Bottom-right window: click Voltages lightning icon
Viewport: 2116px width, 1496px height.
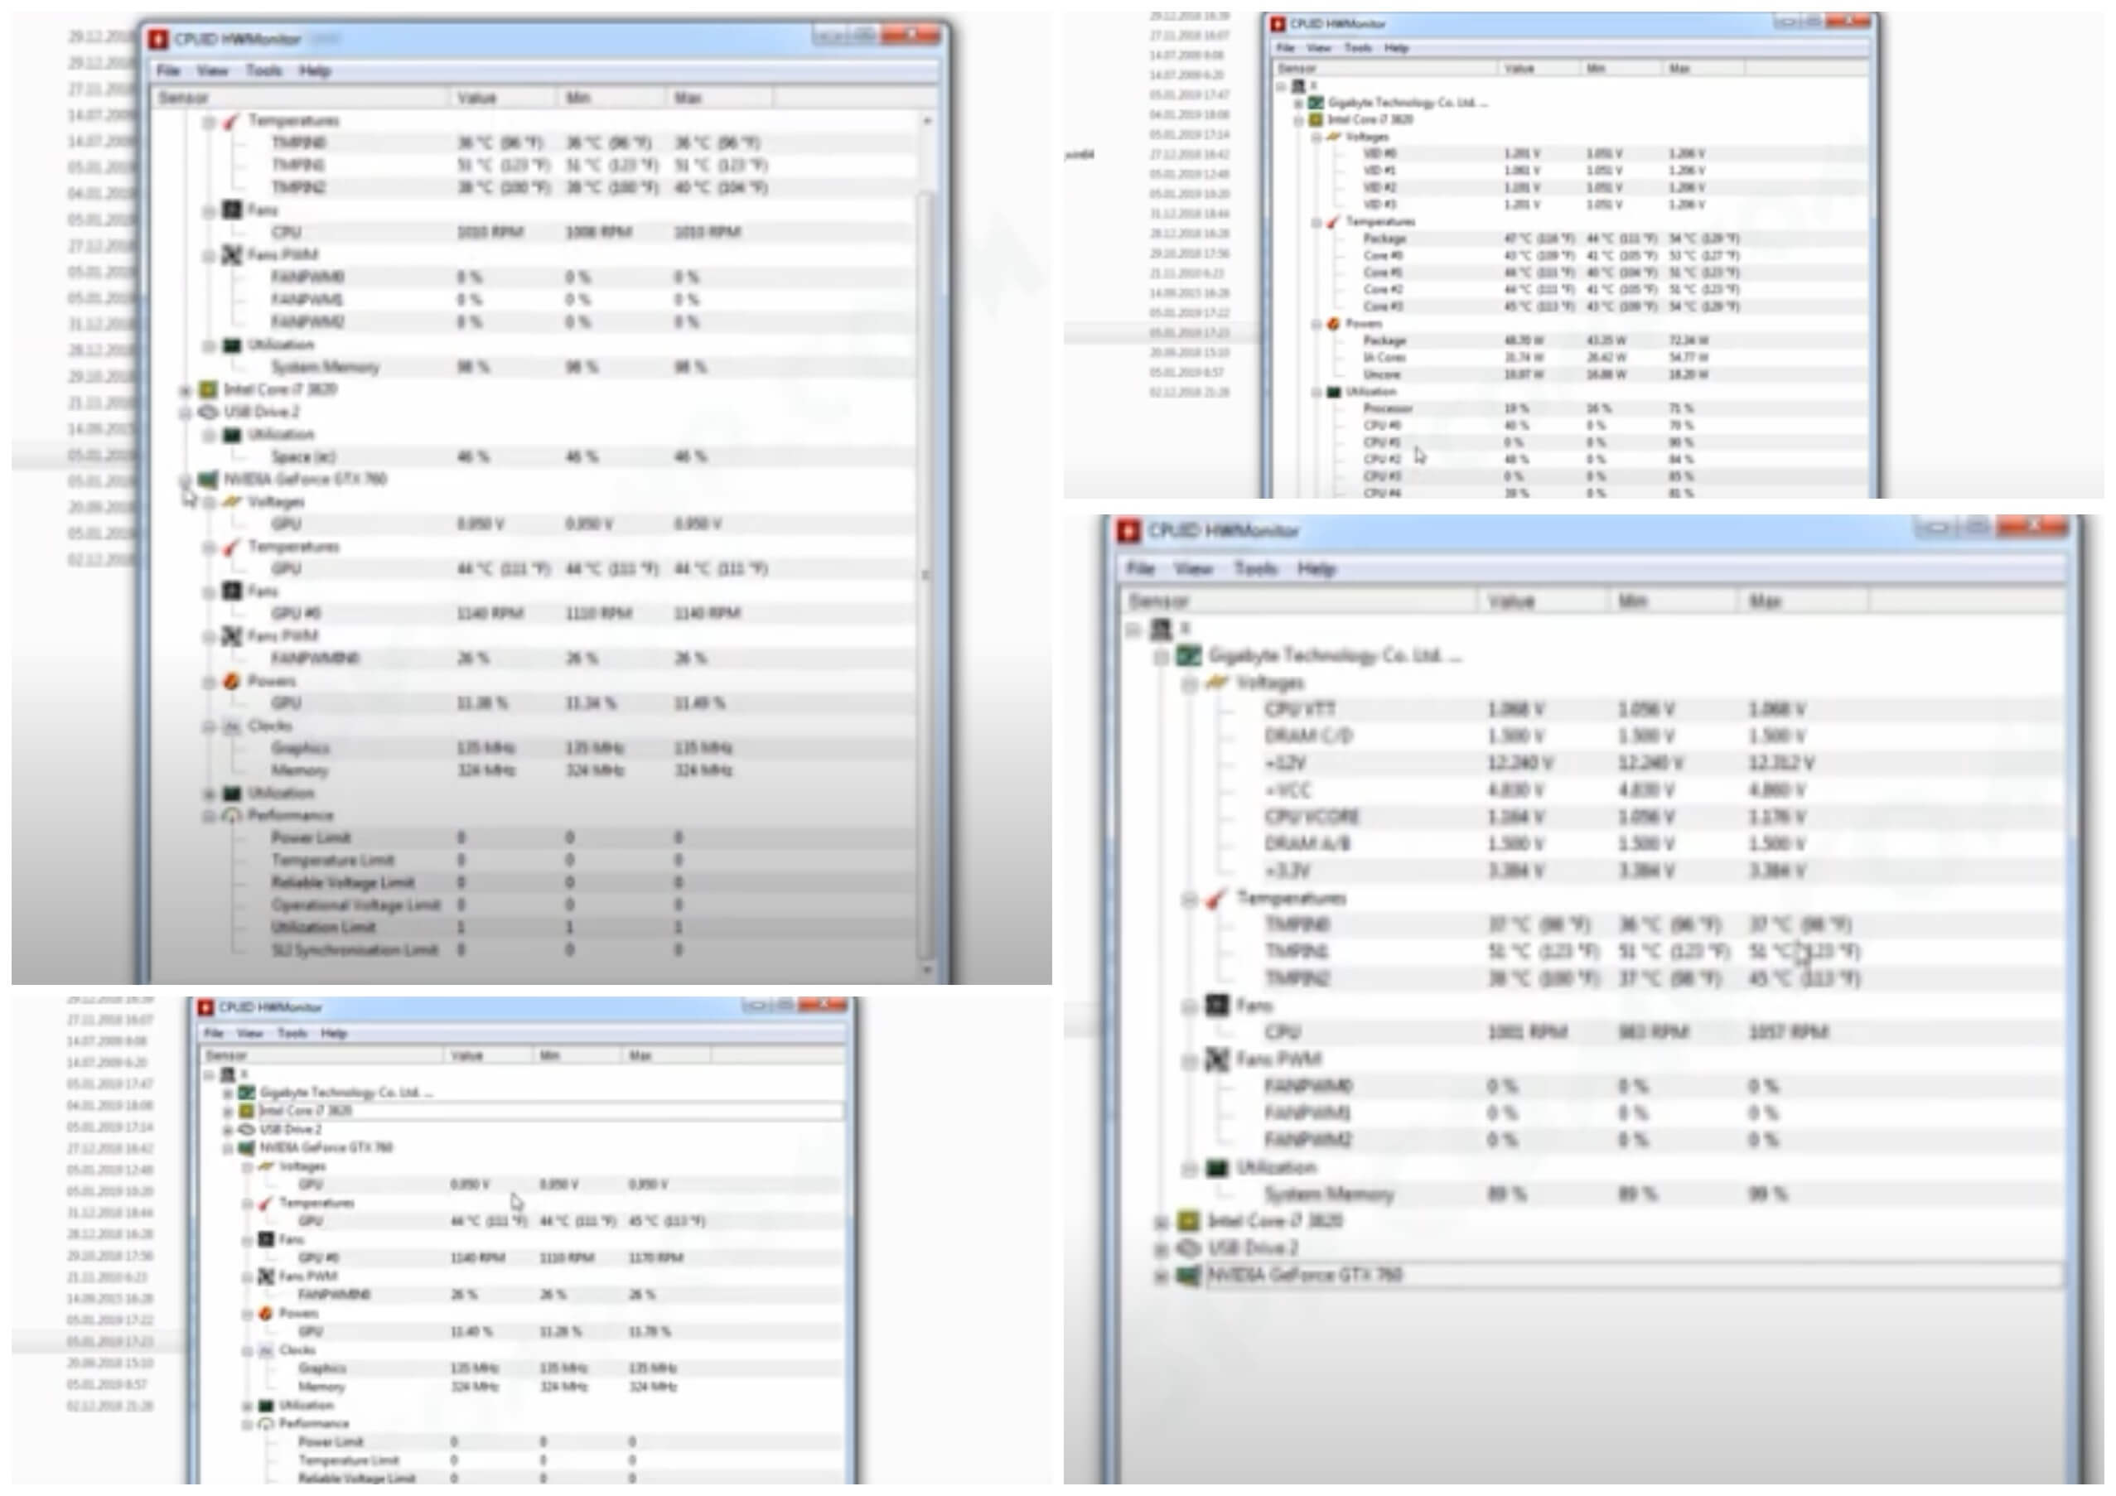tap(1216, 683)
